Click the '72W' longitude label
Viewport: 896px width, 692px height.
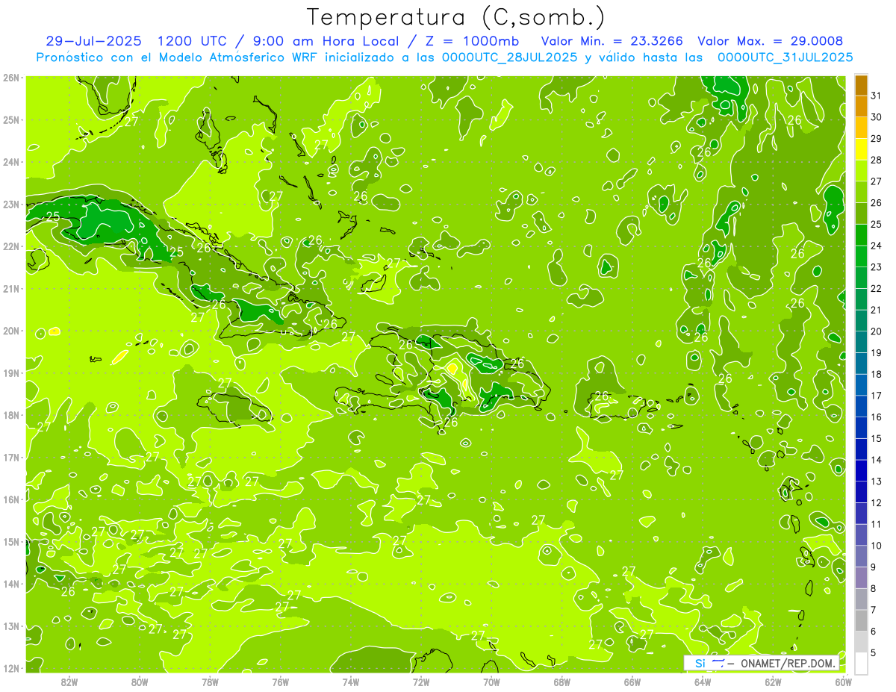coord(421,682)
